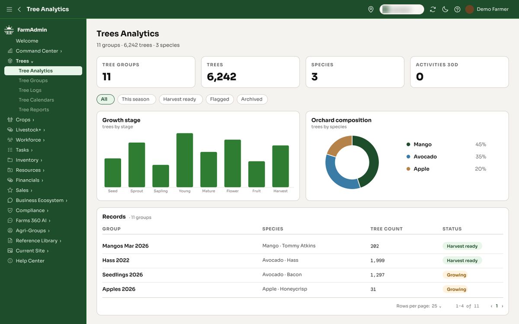Expand the Financials section

point(42,180)
